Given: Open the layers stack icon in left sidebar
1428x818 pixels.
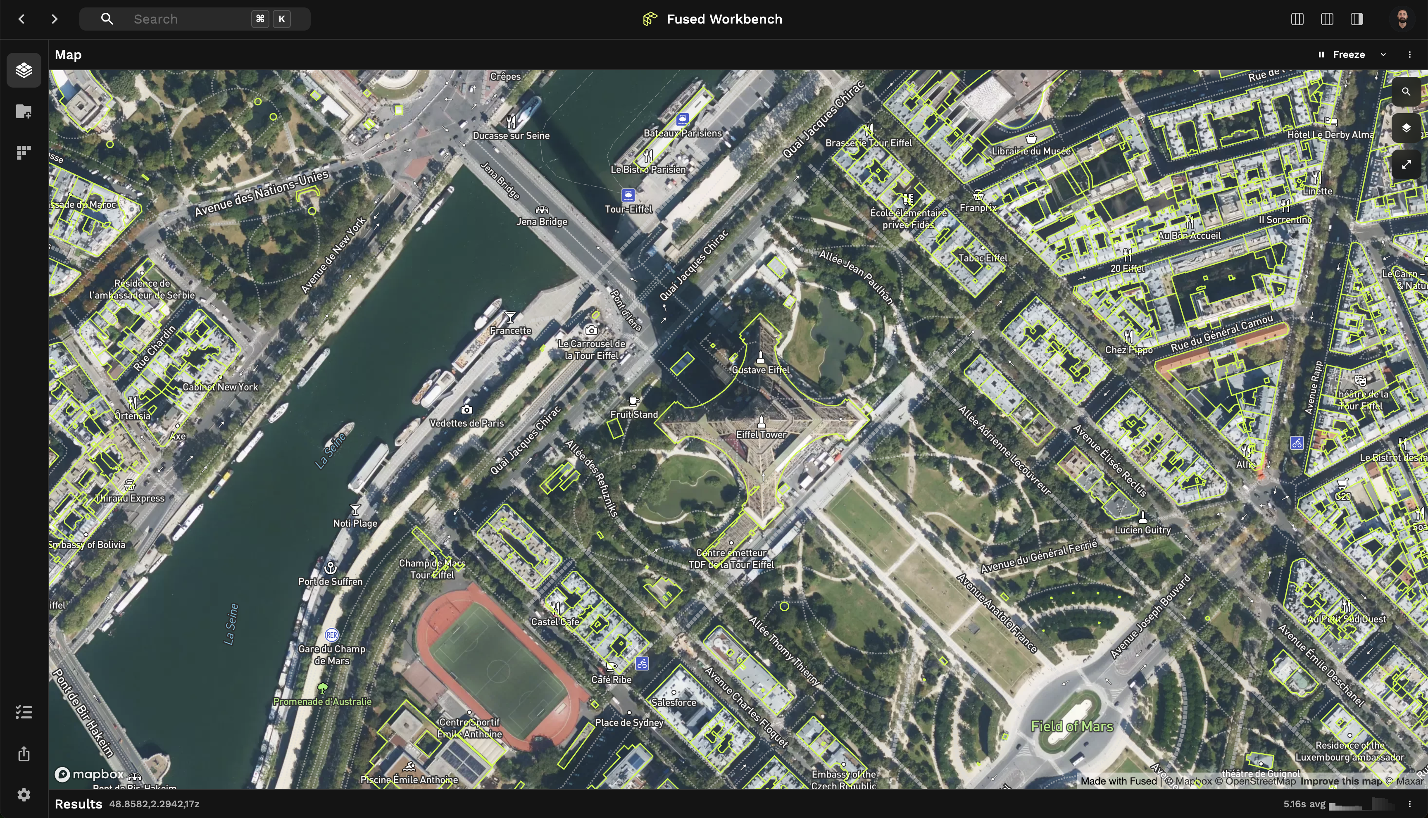Looking at the screenshot, I should pyautogui.click(x=24, y=70).
